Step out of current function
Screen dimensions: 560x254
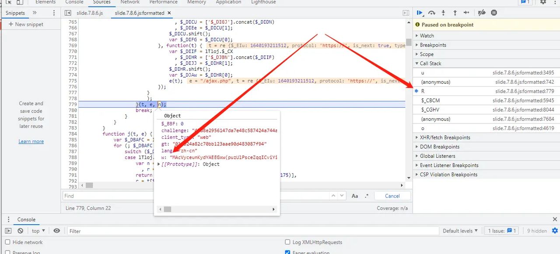click(455, 13)
